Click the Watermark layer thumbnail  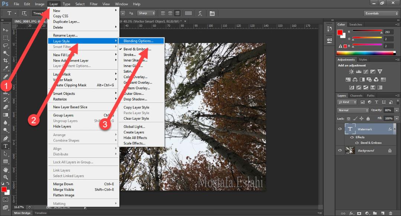[x=350, y=129]
